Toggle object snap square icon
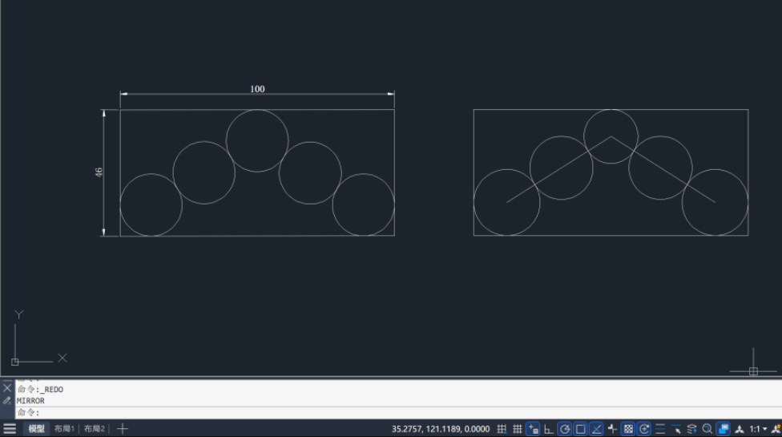 (x=581, y=429)
